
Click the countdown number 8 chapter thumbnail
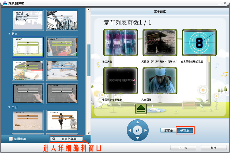click(x=199, y=43)
